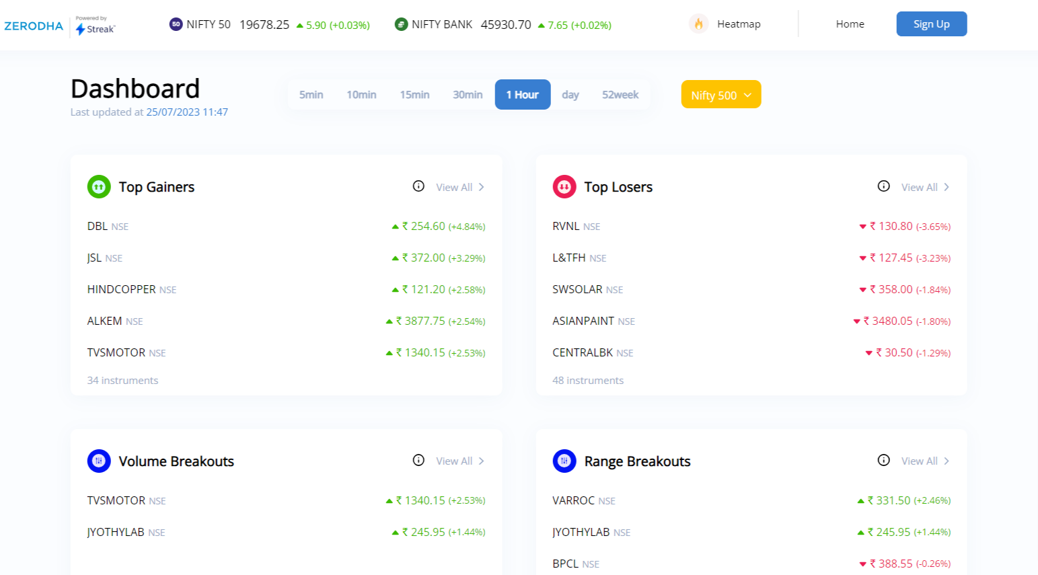Screen dimensions: 1038x575
Task: Click the Sign Up button
Action: [x=932, y=24]
